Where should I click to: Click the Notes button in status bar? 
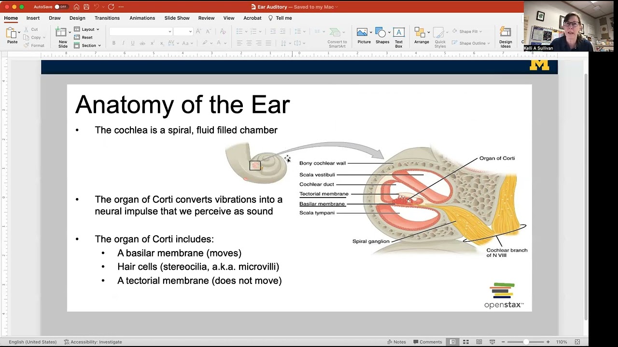(396, 342)
